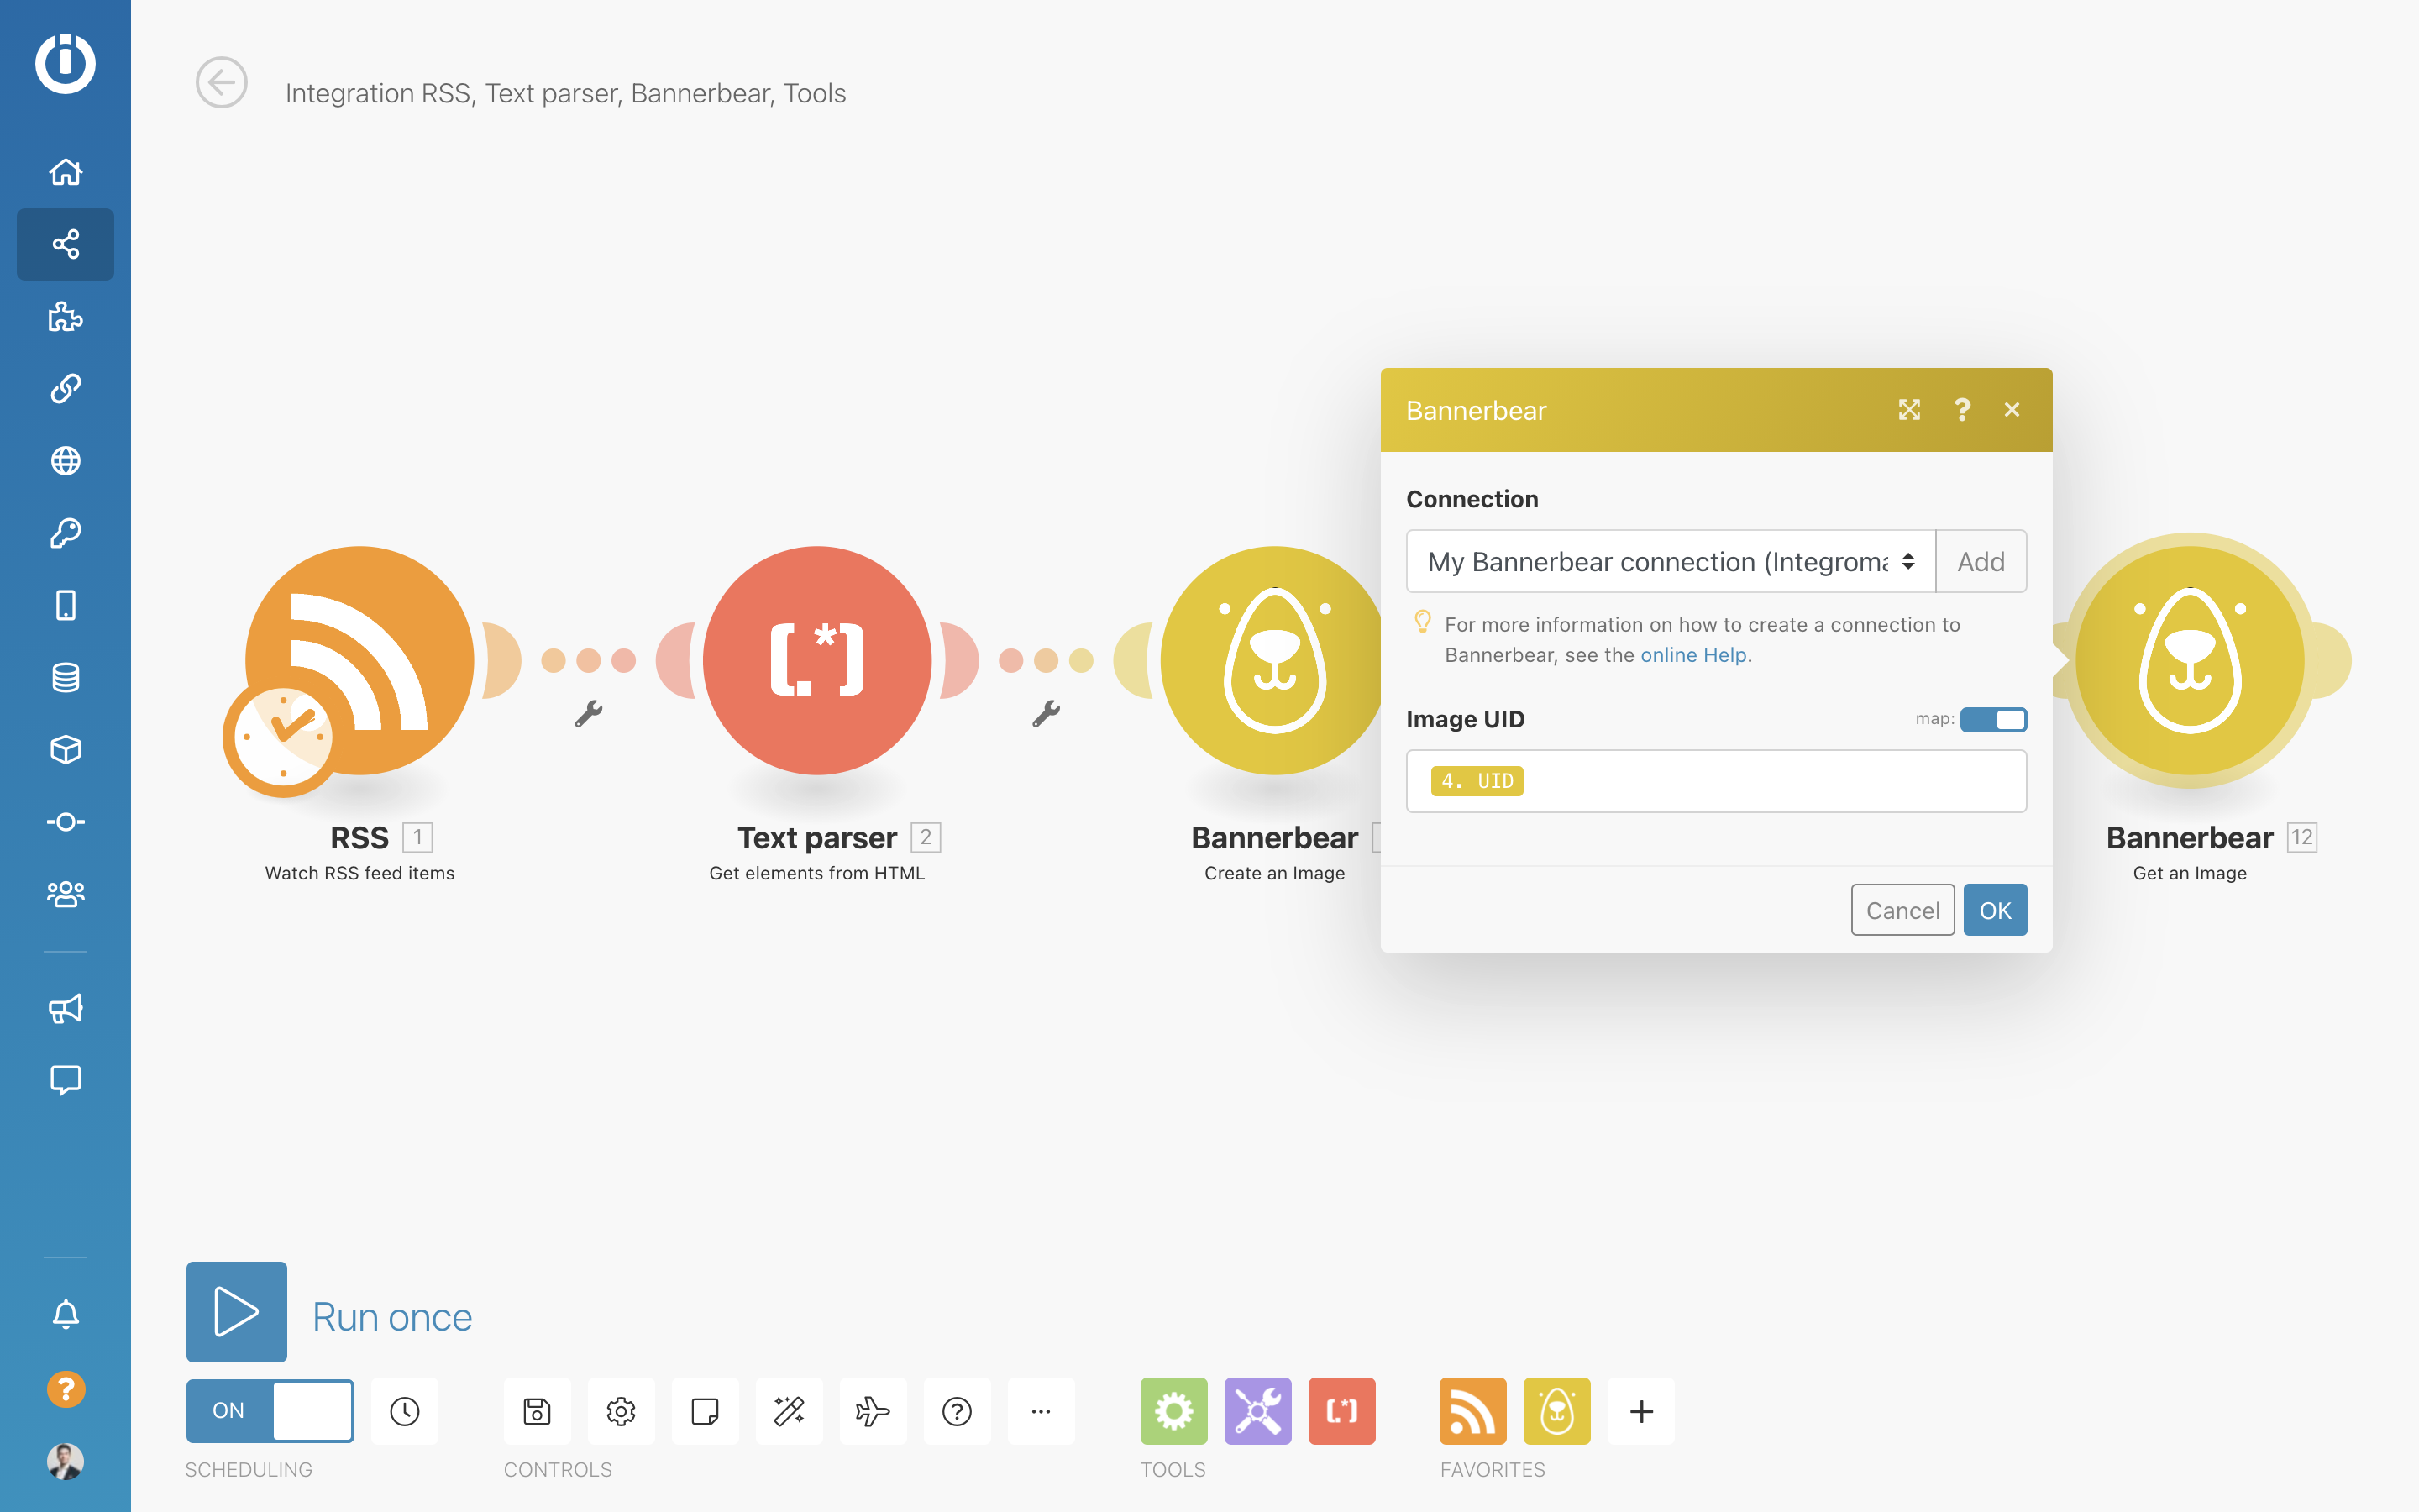Open Keys icon in sidebar

(65, 533)
